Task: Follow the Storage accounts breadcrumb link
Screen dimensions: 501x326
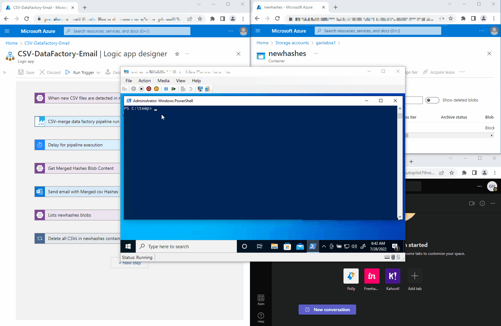Action: coord(292,43)
